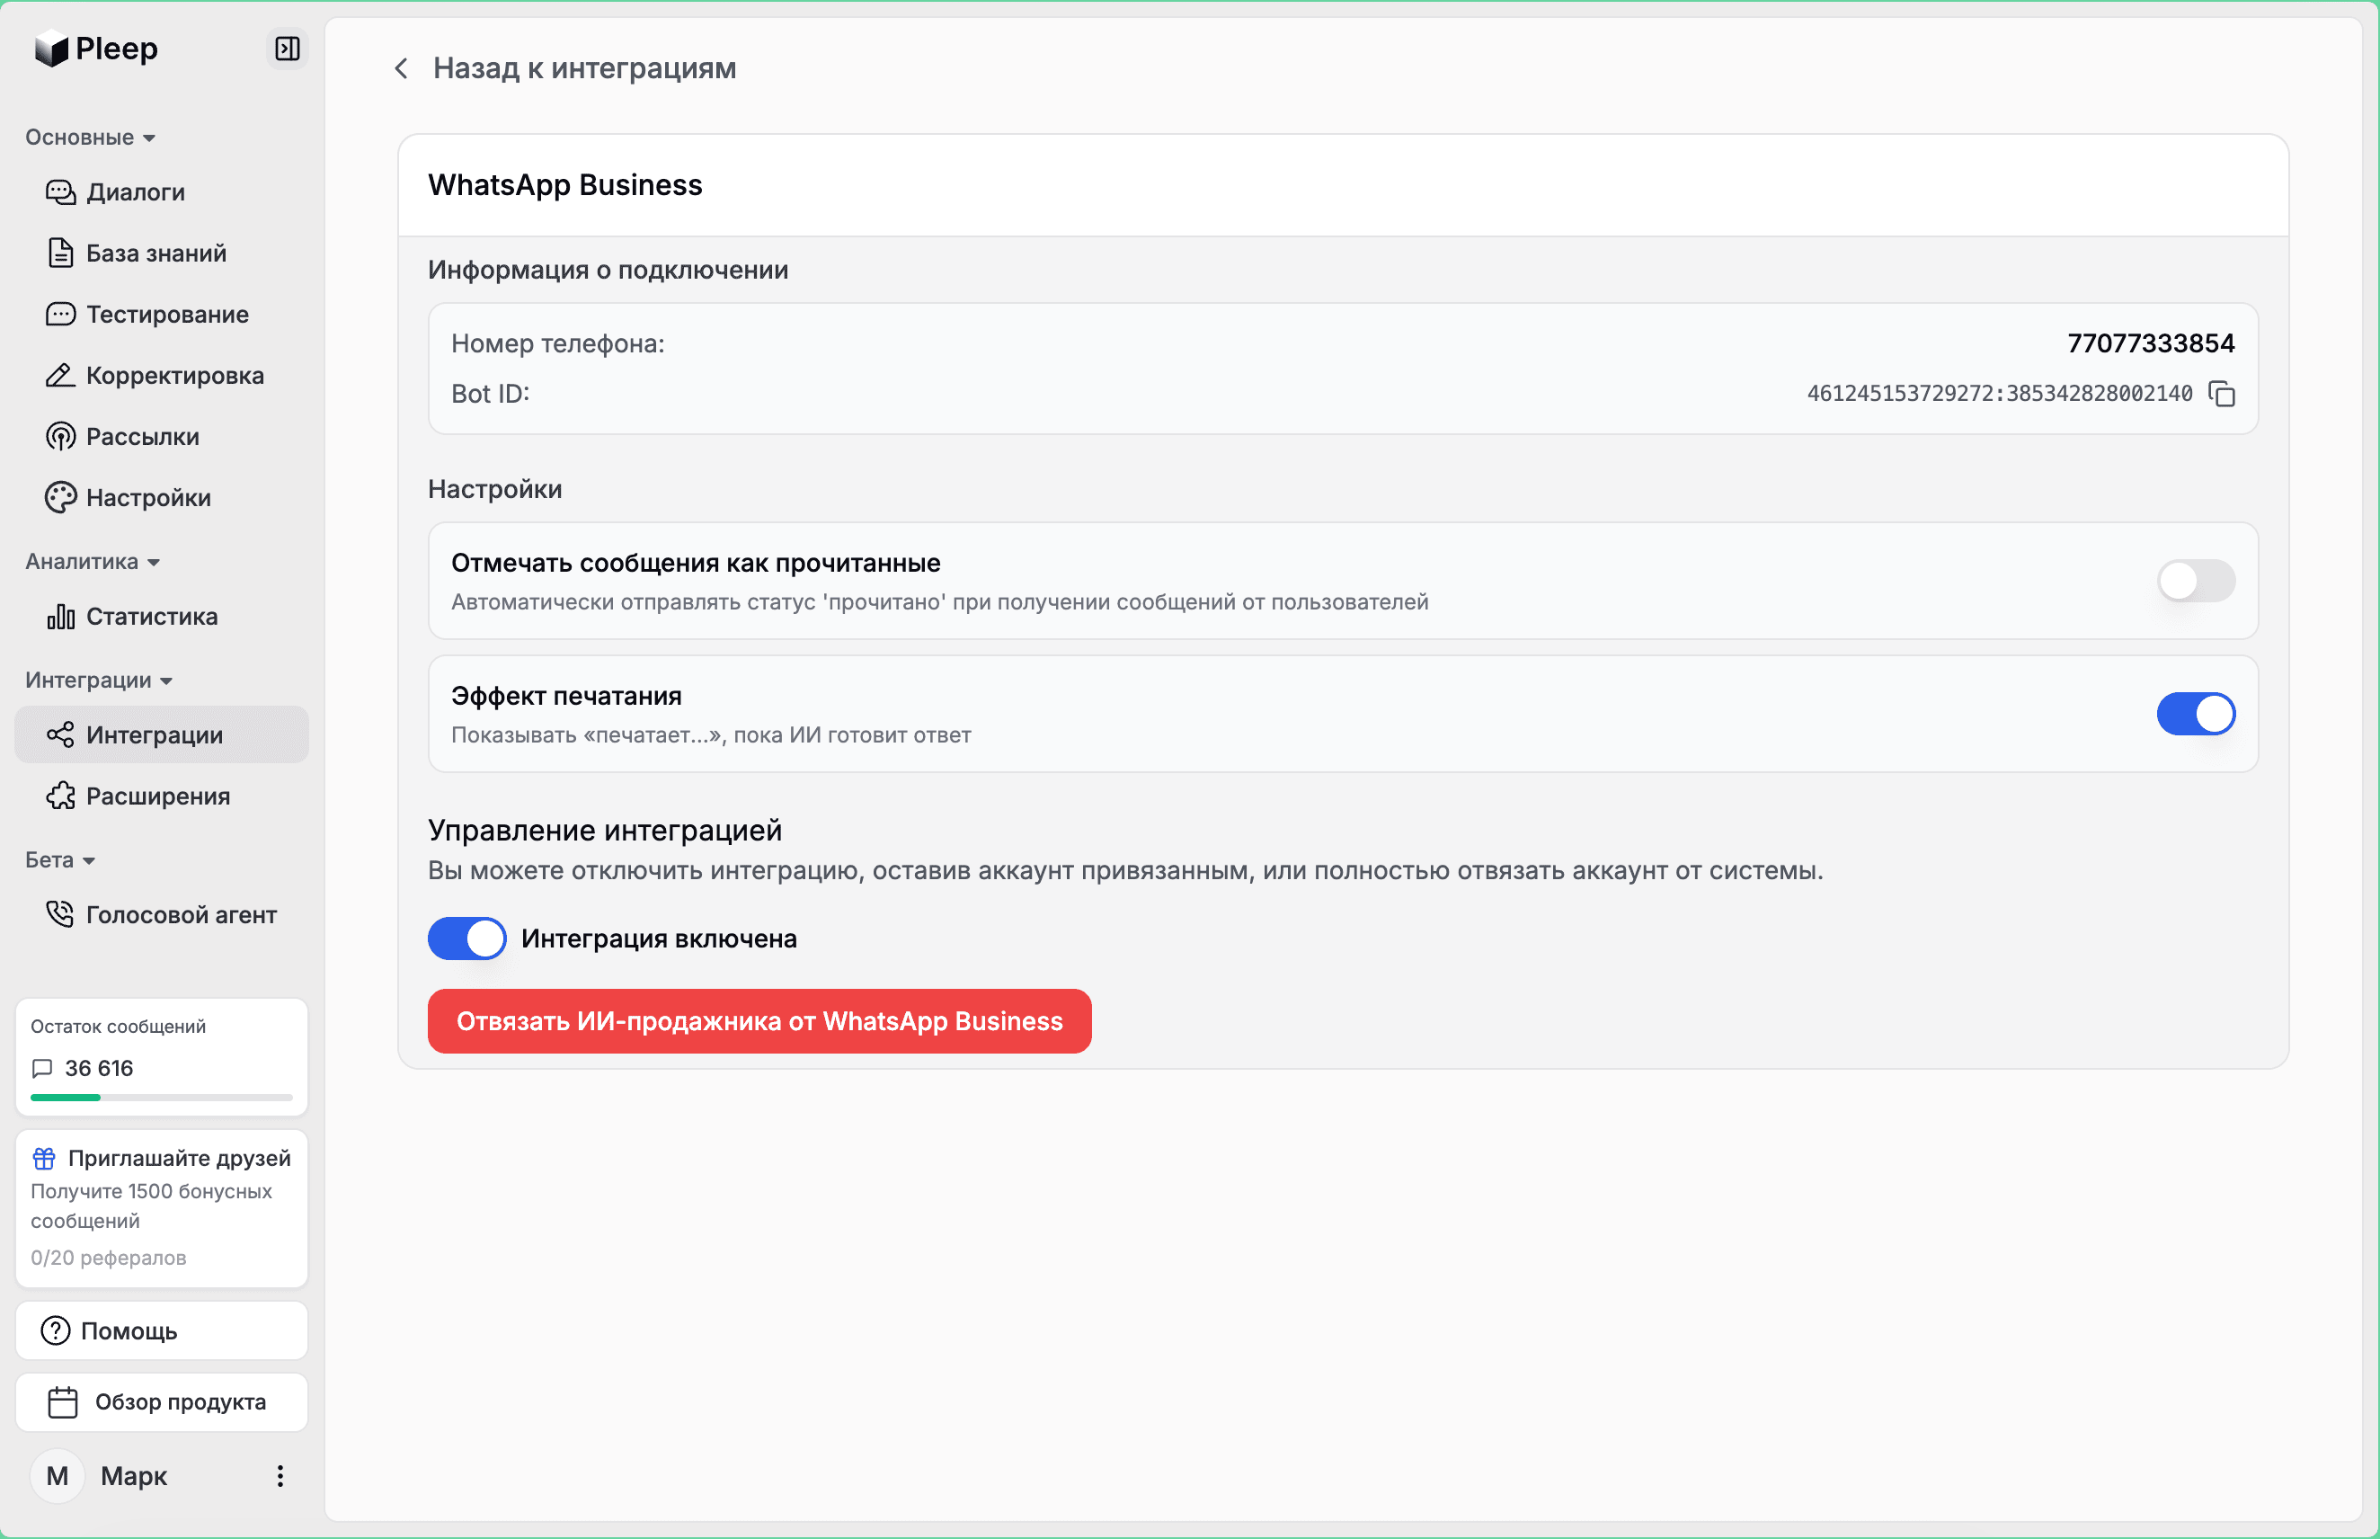Click the M user avatar
The width and height of the screenshot is (2380, 1539).
pos(58,1476)
